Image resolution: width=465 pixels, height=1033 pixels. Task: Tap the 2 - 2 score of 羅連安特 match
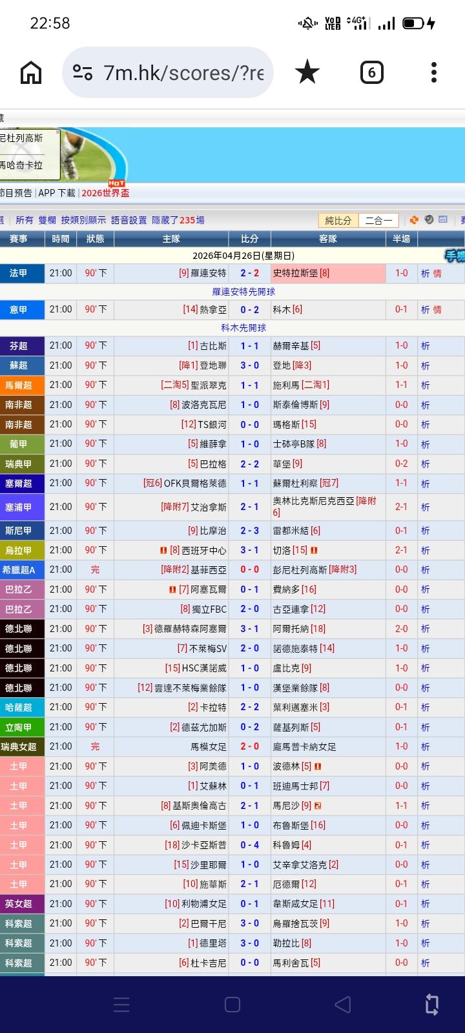click(x=250, y=274)
